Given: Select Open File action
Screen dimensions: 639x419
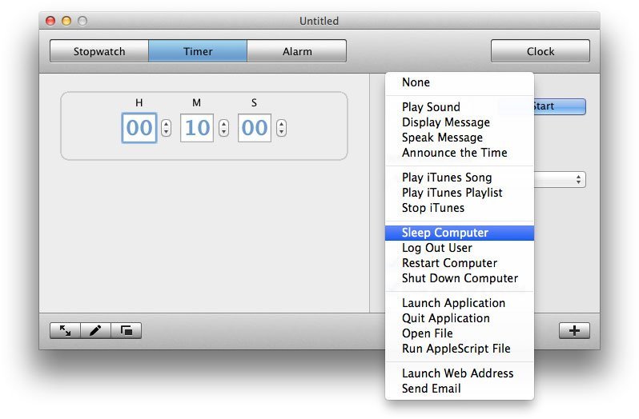Looking at the screenshot, I should coord(460,333).
